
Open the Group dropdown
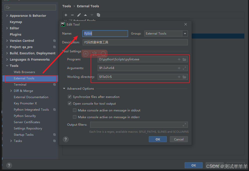pyautogui.click(x=185, y=34)
